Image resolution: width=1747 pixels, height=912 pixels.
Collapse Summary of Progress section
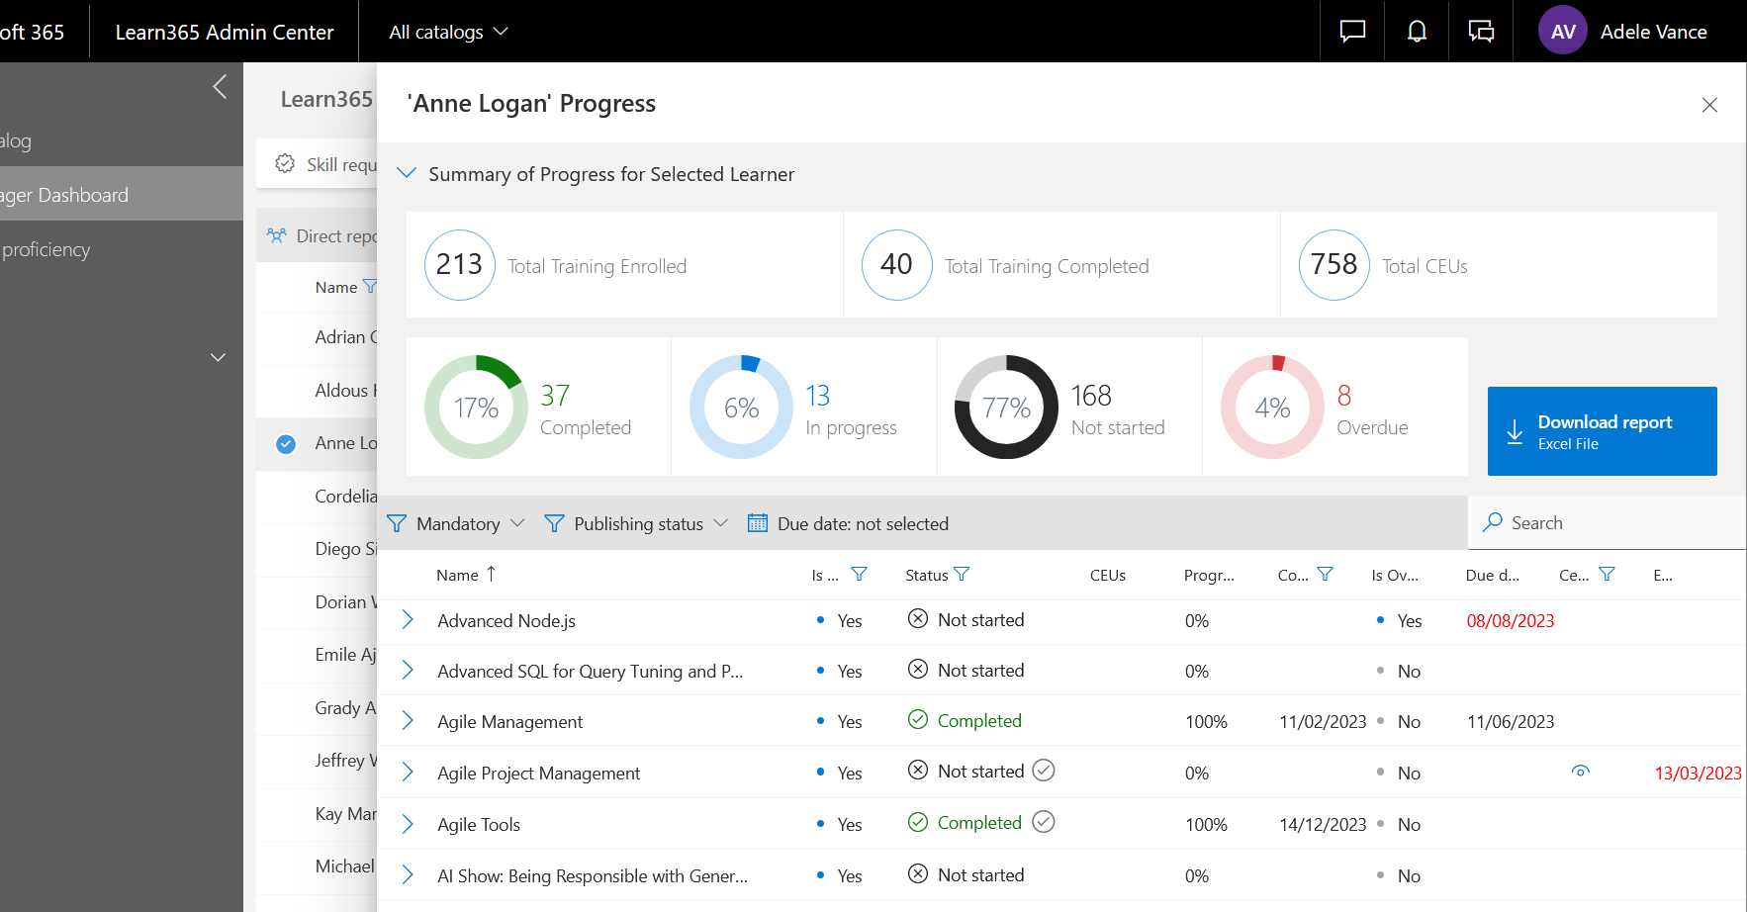[406, 174]
